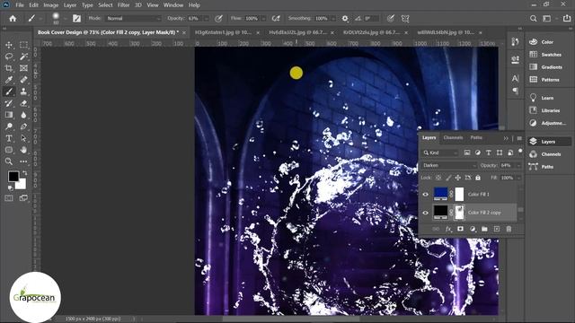Open the Patterns panel
The width and height of the screenshot is (575, 323).
(x=550, y=80)
